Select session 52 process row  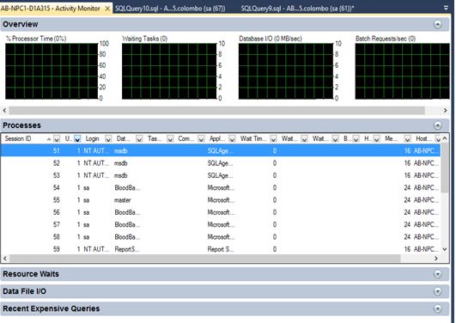click(x=220, y=163)
